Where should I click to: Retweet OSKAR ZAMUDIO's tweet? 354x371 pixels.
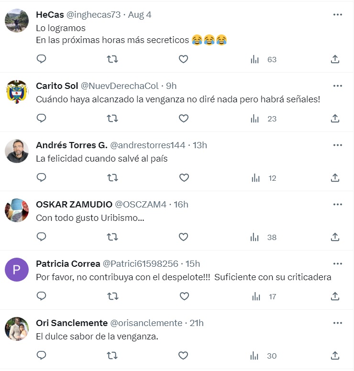[112, 237]
